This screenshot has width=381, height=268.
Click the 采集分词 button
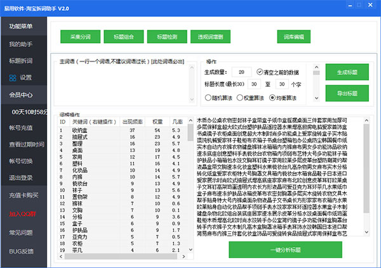point(81,37)
